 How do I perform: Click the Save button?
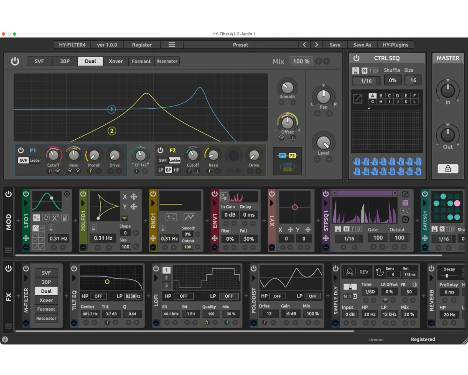click(335, 45)
